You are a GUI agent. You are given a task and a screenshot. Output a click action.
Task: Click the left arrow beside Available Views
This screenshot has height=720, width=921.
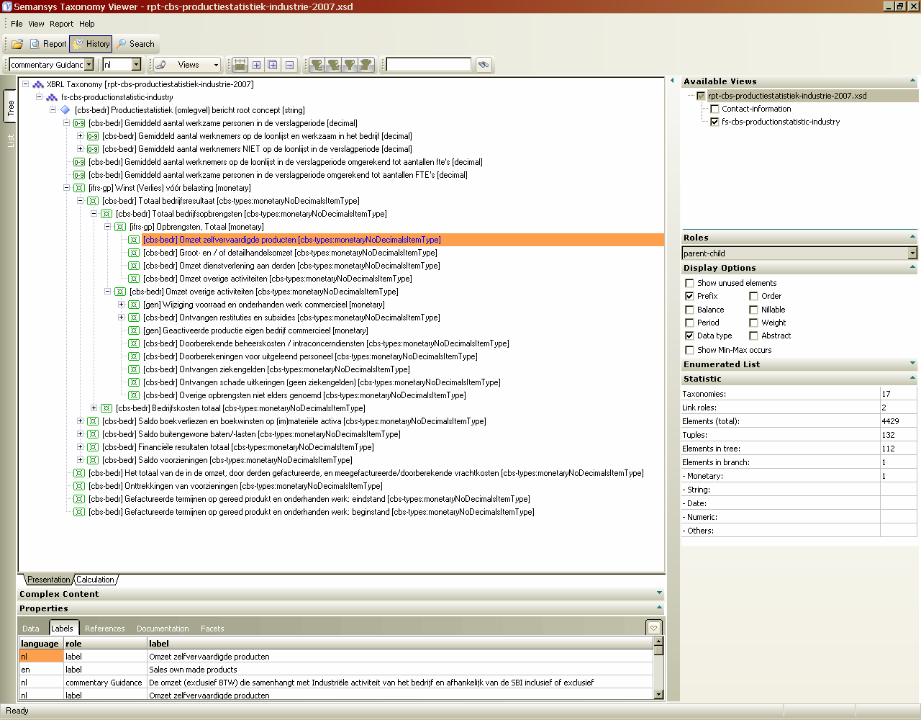click(x=672, y=81)
